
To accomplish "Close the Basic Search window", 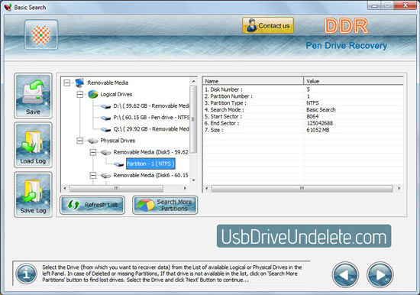I will click(x=405, y=5).
